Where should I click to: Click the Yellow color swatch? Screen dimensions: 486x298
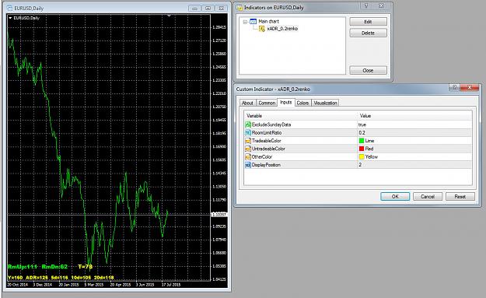pyautogui.click(x=362, y=156)
